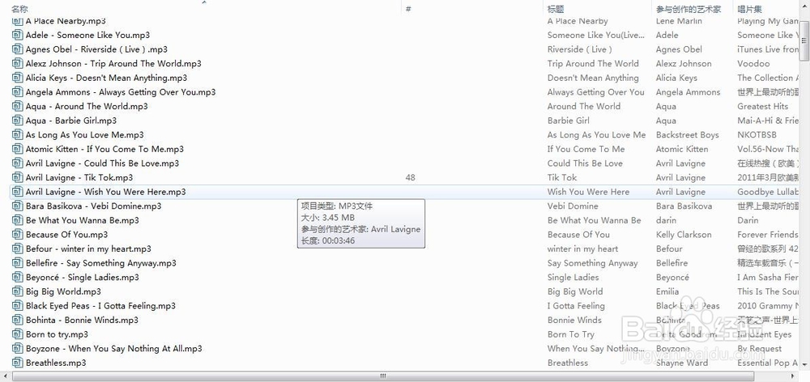The image size is (810, 382).
Task: Click the vertical scrollbar thumb
Action: tap(805, 40)
